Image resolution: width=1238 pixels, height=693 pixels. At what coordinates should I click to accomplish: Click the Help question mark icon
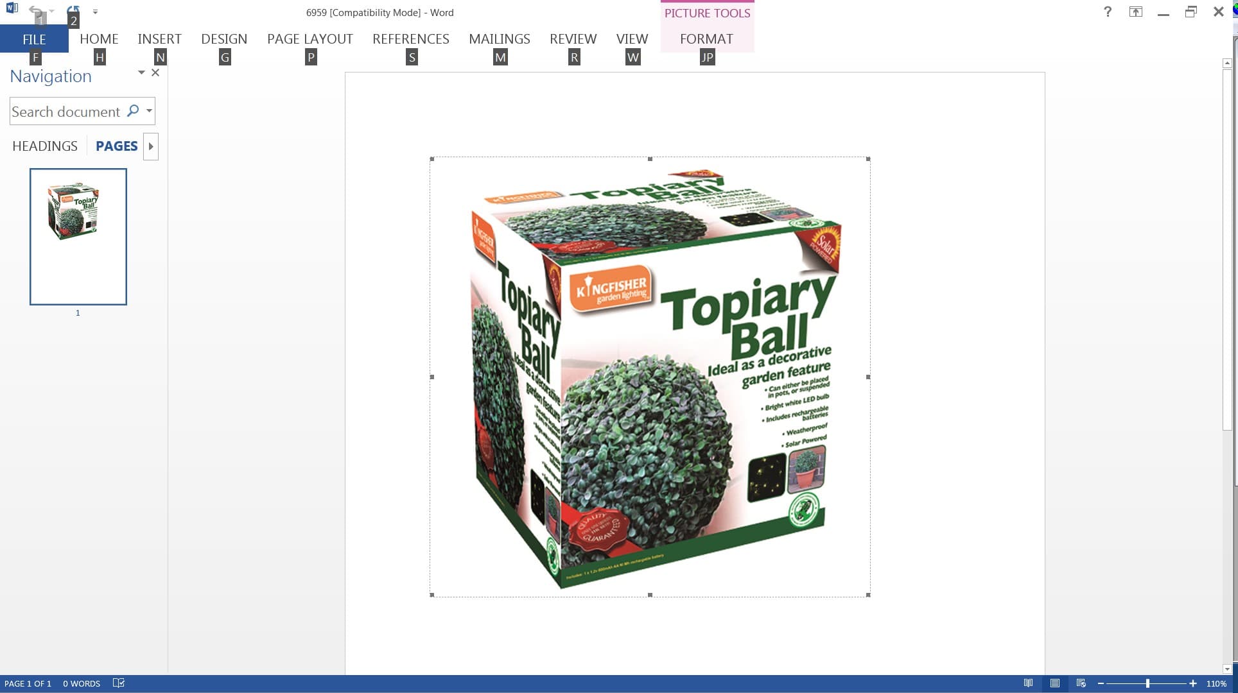1108,12
